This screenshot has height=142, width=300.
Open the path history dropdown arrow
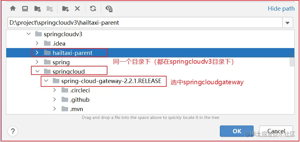(x=287, y=23)
